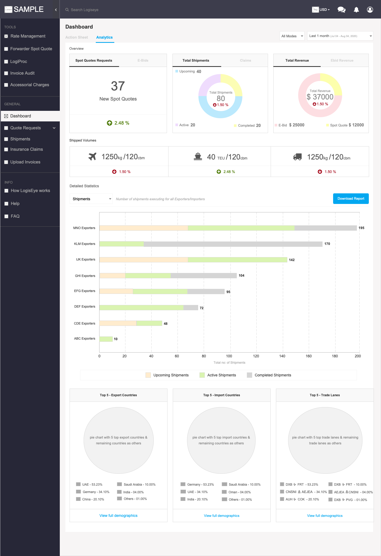Viewport: 381px width, 556px height.
Task: Click the ship ocean freight icon
Action: point(198,157)
